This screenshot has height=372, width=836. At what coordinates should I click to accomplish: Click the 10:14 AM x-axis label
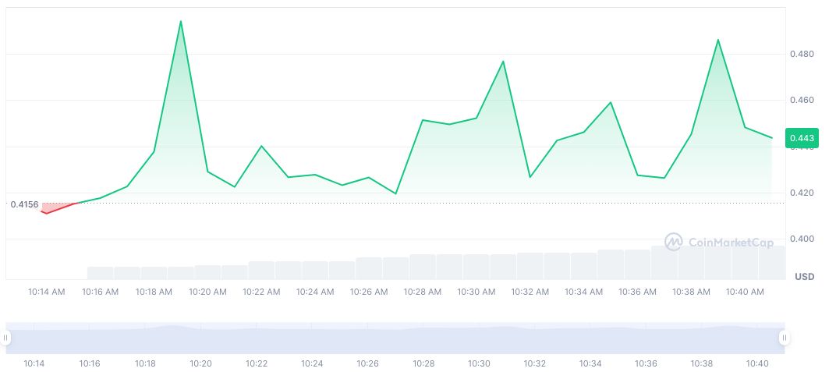46,292
